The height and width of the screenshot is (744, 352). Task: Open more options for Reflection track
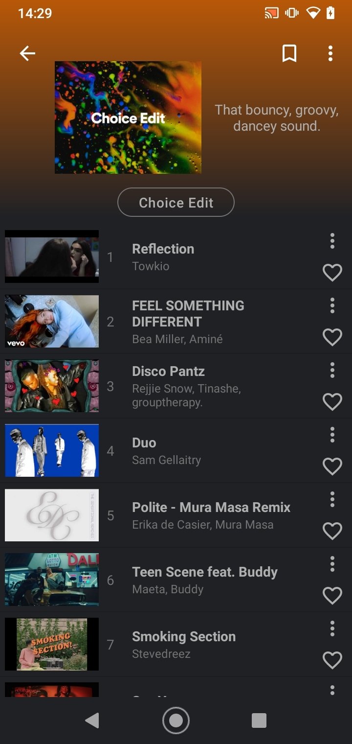coord(332,241)
